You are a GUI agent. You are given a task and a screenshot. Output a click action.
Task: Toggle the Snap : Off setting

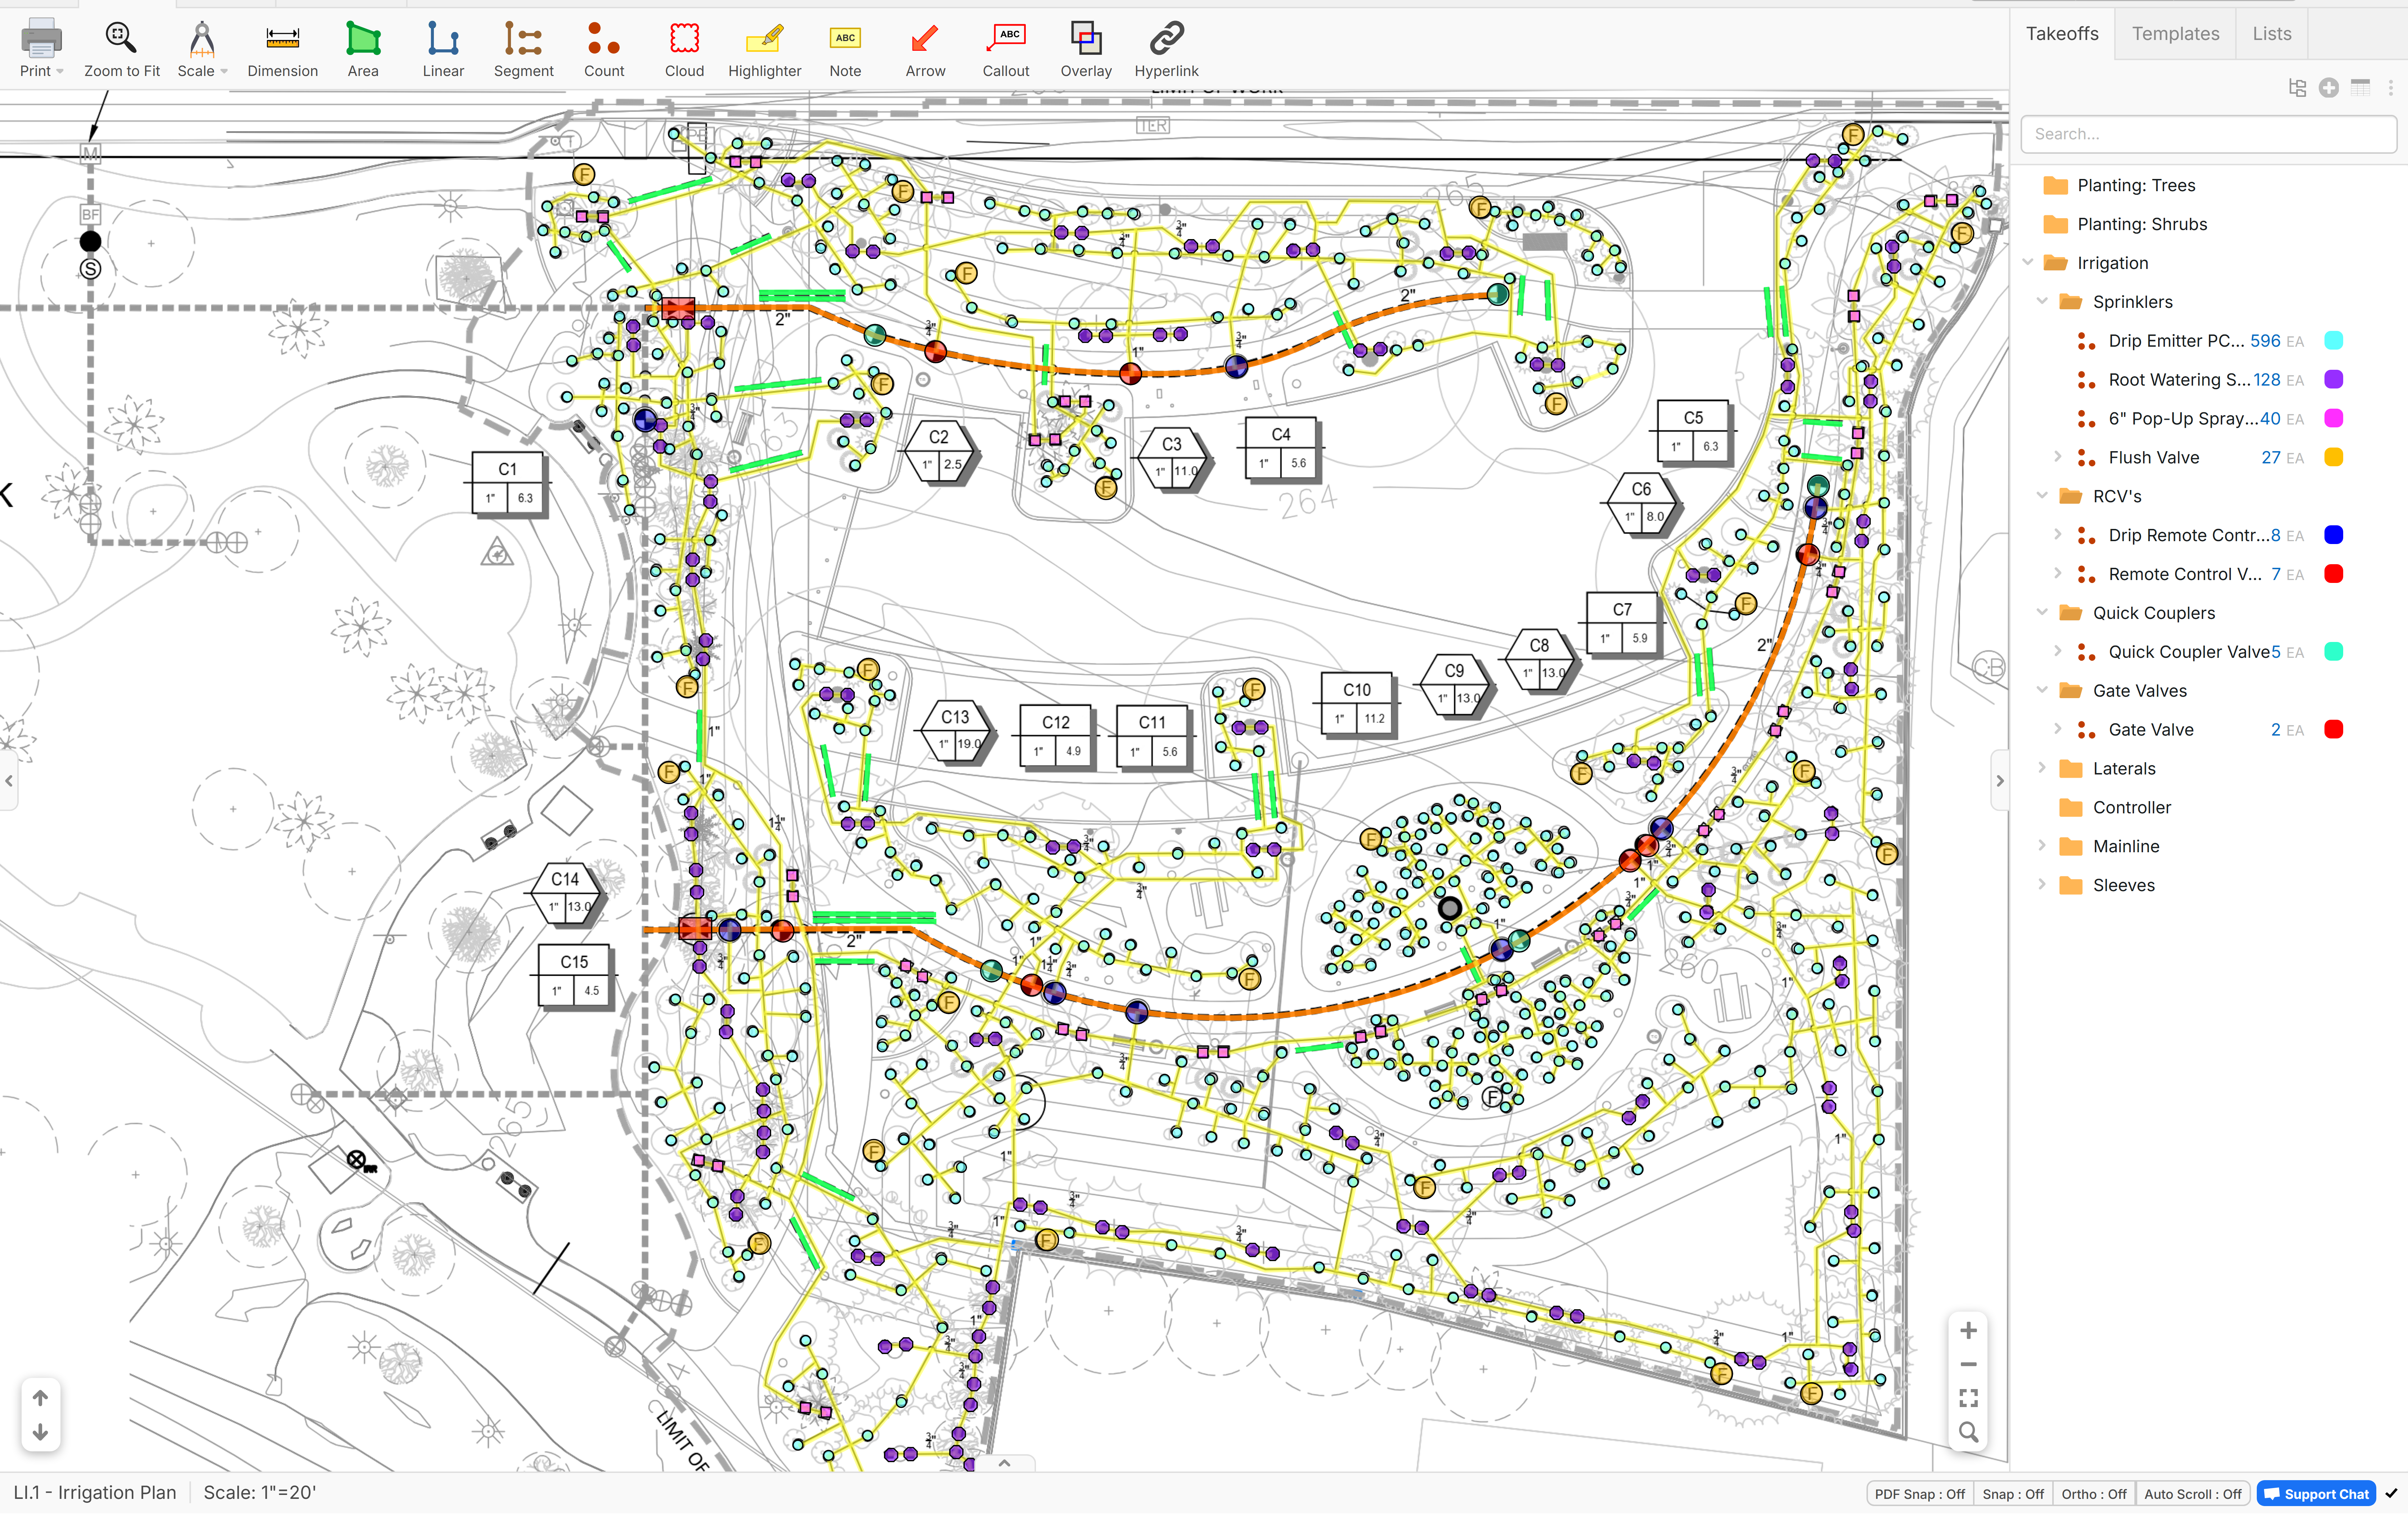[2013, 1493]
